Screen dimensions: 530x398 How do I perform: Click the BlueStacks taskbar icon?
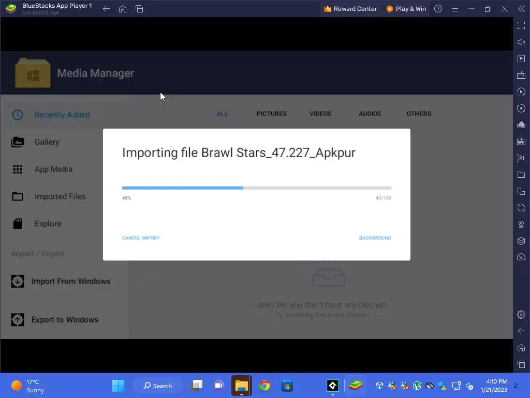[355, 386]
